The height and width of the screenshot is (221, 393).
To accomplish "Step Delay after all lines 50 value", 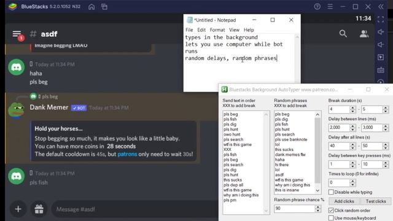I will [x=386, y=146].
